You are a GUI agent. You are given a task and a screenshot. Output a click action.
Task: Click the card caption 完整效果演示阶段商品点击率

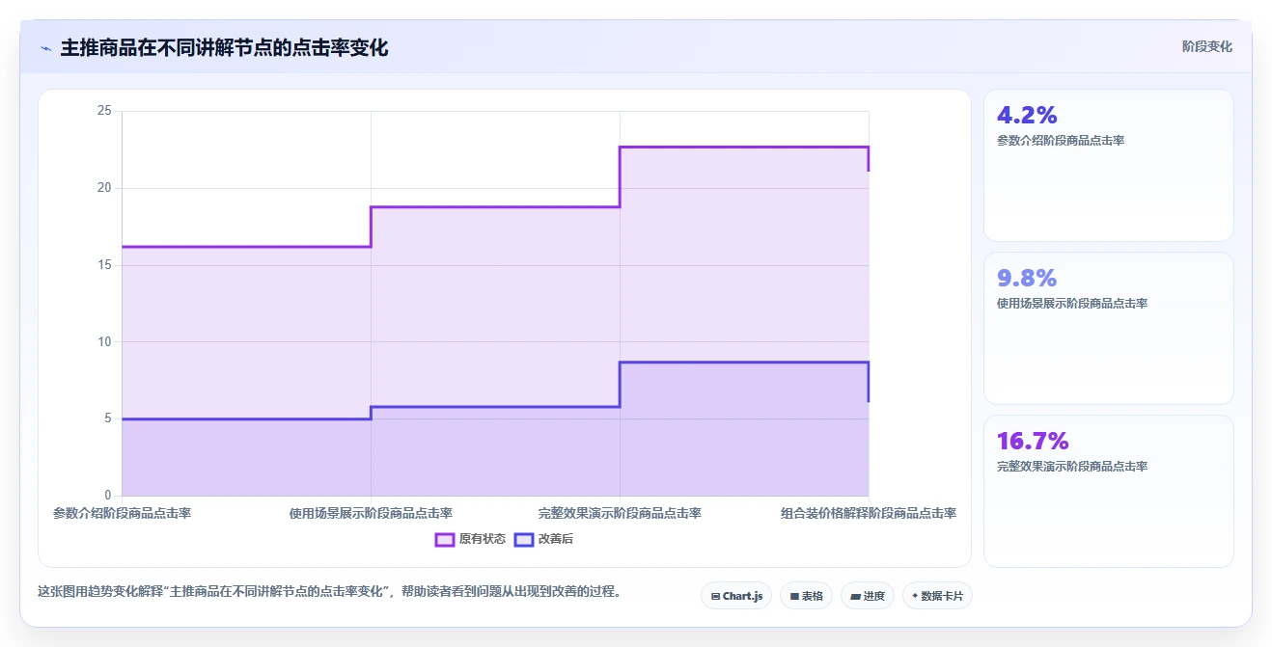tap(1072, 467)
